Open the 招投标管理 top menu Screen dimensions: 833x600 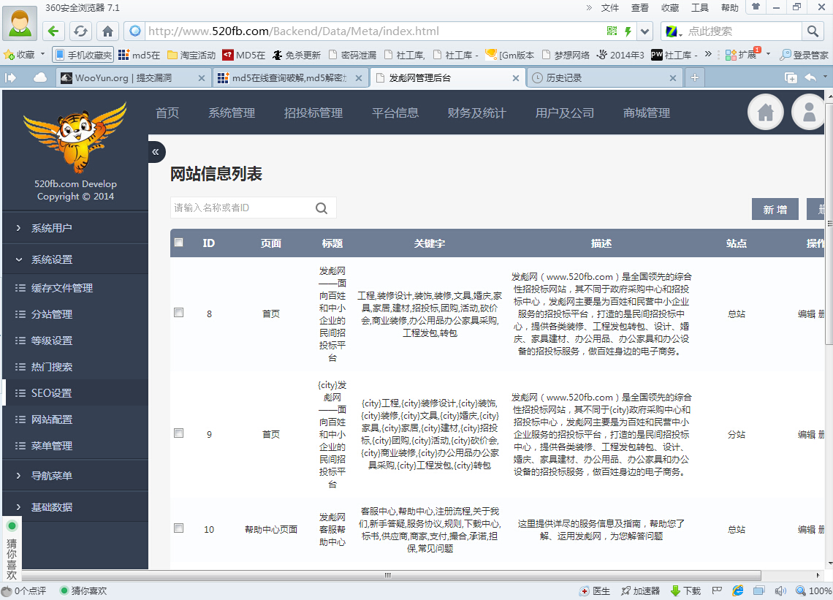click(x=313, y=113)
